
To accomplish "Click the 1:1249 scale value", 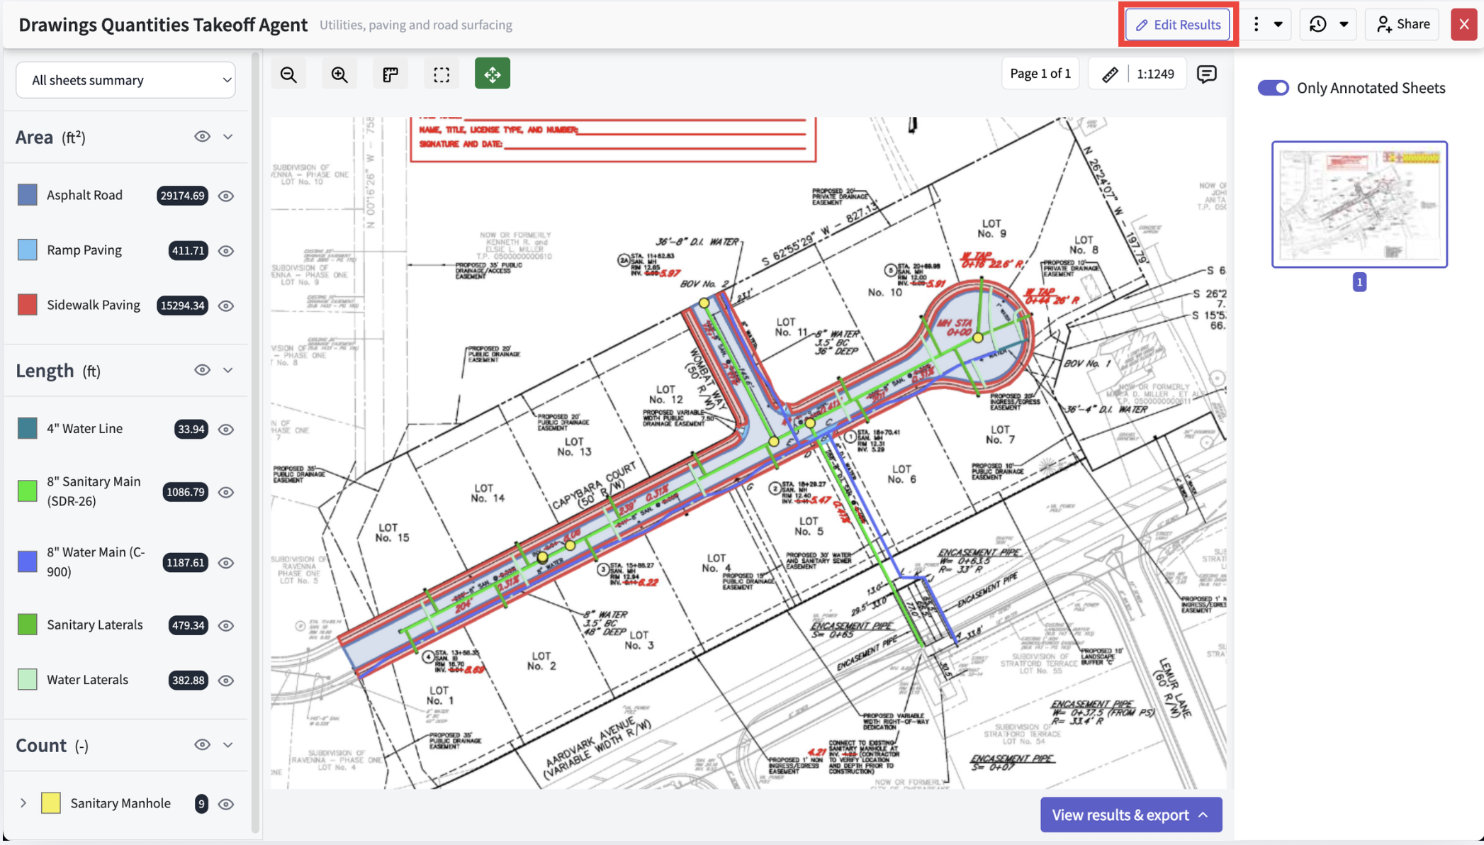I will (x=1155, y=74).
